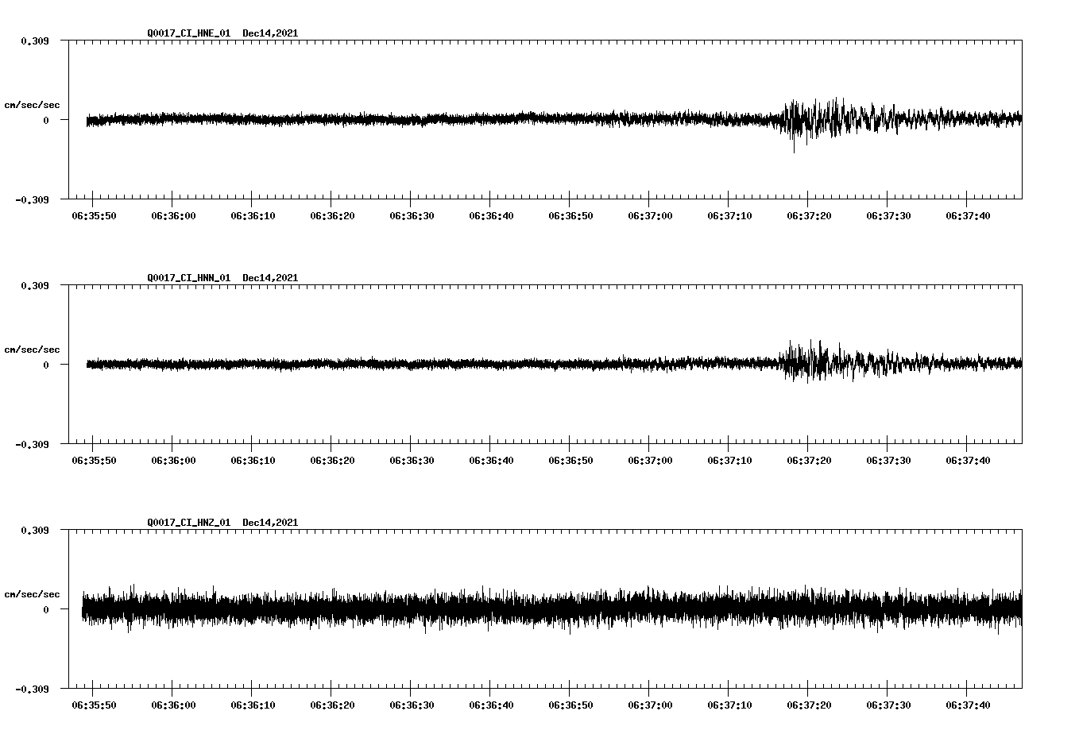Image resolution: width=1079 pixels, height=734 pixels.
Task: Click the 06:36:10 time label under HNN plot
Action: [253, 461]
